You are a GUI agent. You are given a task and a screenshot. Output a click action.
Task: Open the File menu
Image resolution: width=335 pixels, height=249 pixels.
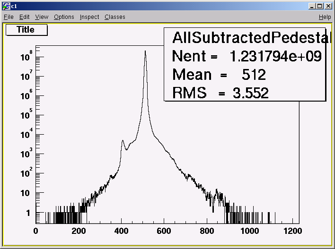[9, 17]
